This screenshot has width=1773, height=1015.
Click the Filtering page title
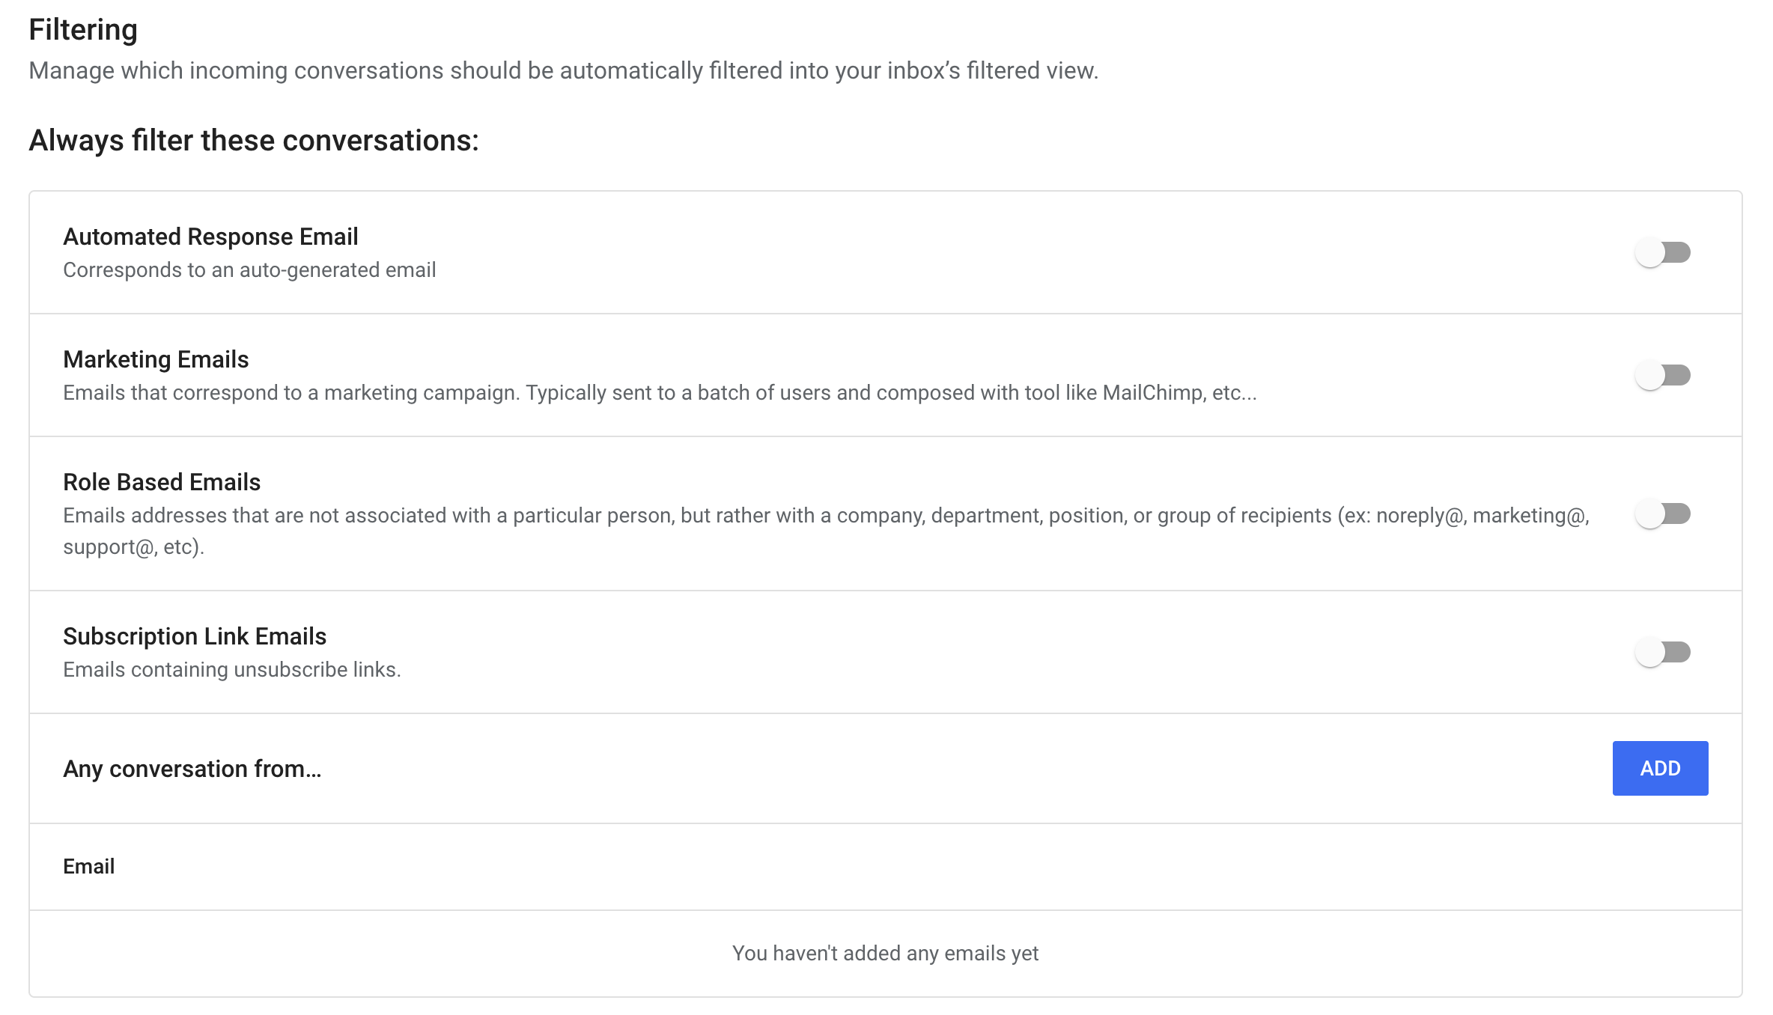83,30
